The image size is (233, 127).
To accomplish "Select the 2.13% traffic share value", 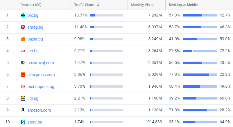I will (80, 110).
